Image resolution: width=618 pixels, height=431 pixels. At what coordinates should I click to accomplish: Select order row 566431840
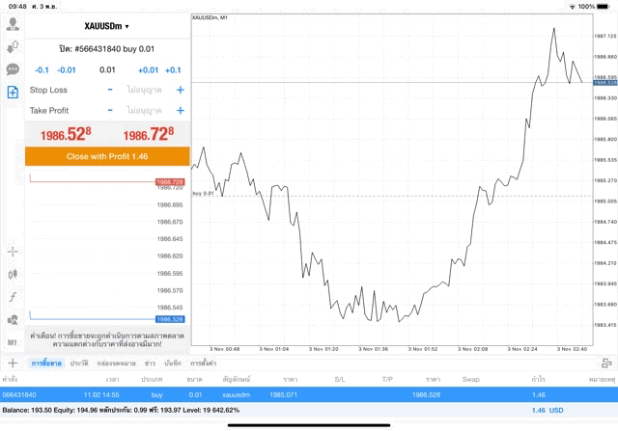[309, 394]
